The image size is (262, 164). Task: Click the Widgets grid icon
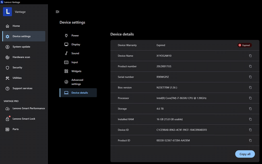click(x=66, y=71)
